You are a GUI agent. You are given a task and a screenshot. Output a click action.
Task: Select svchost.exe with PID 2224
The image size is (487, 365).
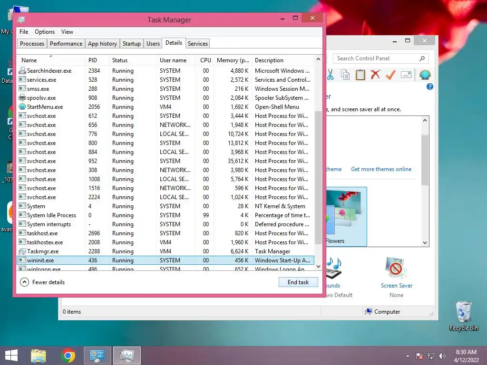click(x=166, y=197)
